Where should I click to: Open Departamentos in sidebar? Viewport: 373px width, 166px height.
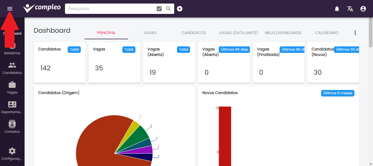pos(12,107)
